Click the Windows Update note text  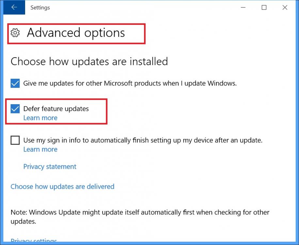140,217
